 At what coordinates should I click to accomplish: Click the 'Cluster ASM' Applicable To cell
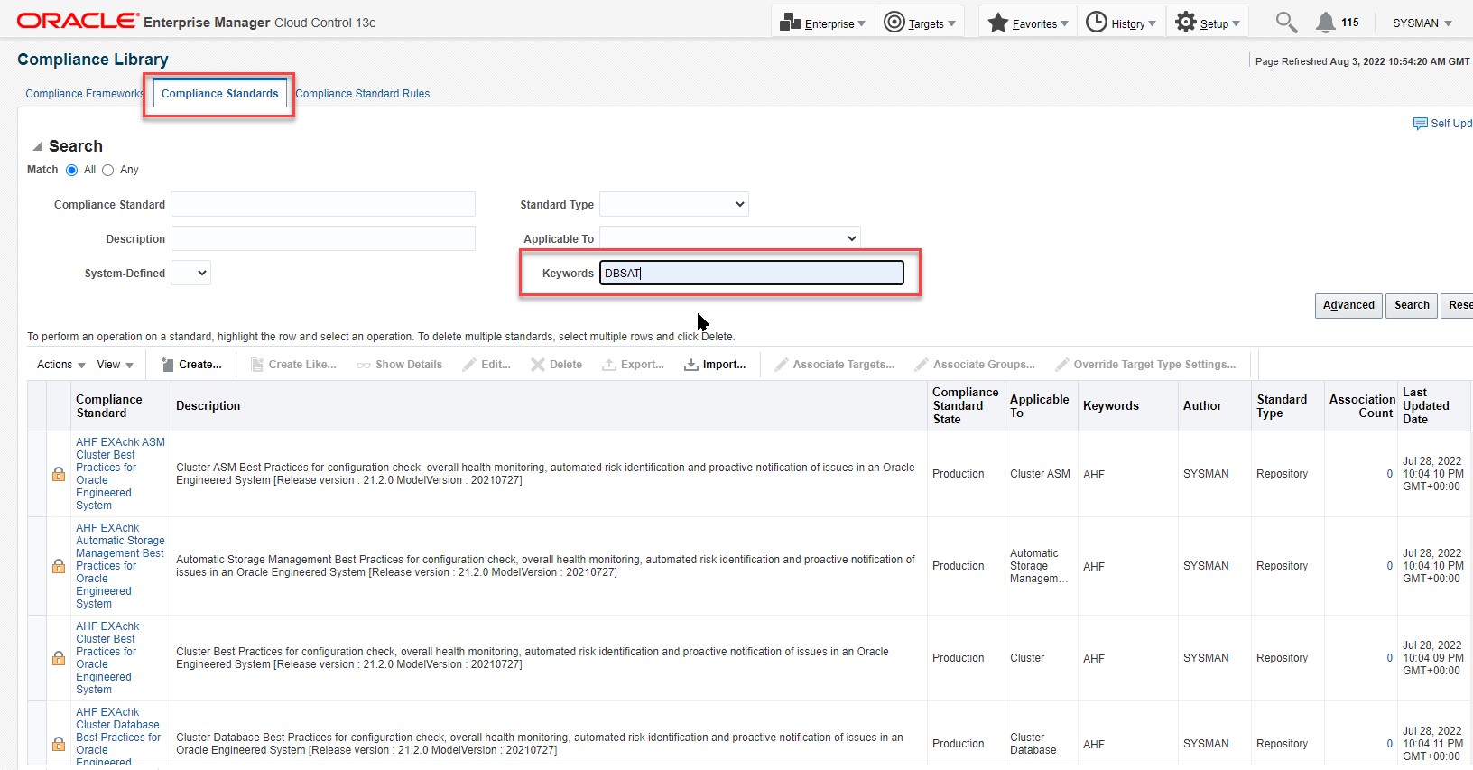pos(1040,474)
